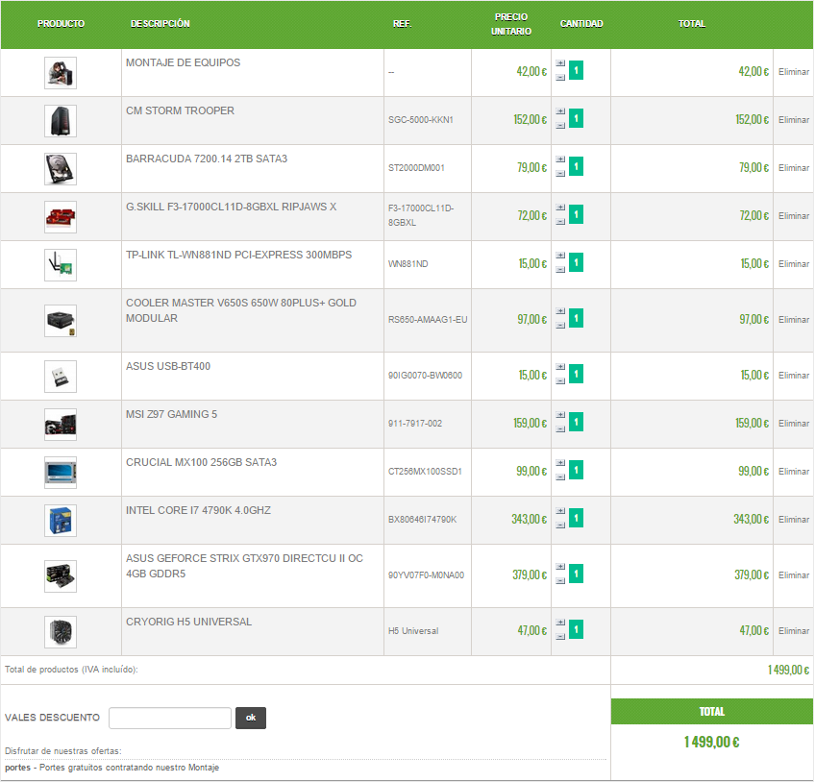The width and height of the screenshot is (815, 782).
Task: Increase quantity of TP-LINK TL-WN881ND
Action: 560,256
